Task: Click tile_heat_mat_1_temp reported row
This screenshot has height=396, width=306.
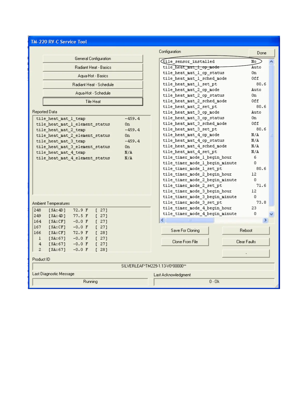Action: (92, 118)
